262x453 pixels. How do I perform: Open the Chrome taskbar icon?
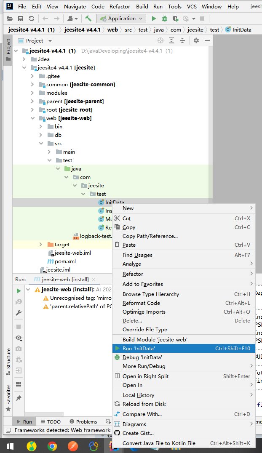point(52,446)
